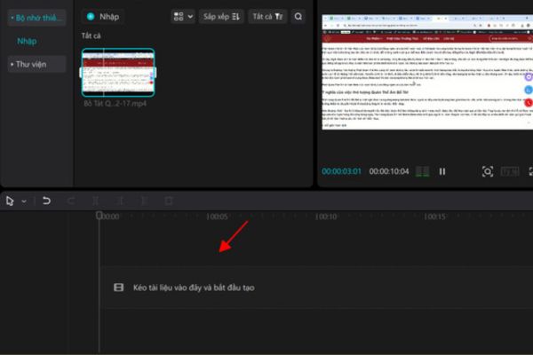
Task: Pause the video preview playback
Action: (x=442, y=171)
